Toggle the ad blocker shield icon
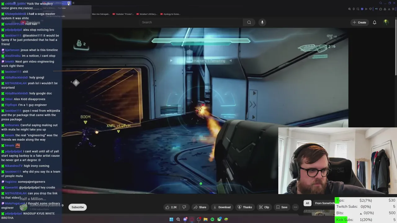 point(362,9)
